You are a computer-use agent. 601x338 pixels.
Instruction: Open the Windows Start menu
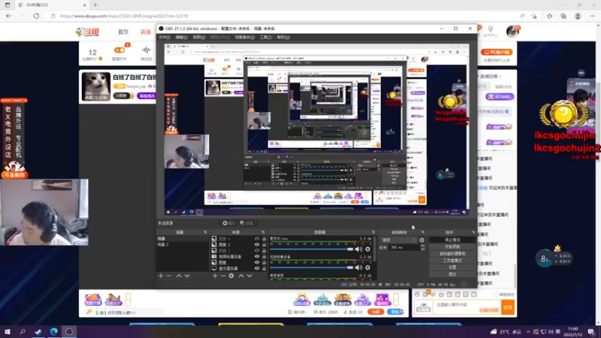point(8,331)
